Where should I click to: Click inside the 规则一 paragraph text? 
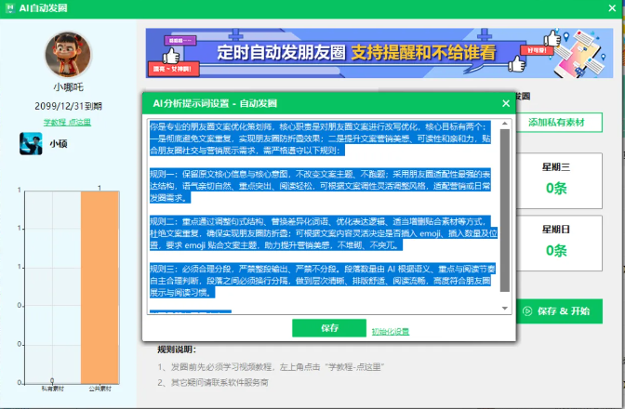point(320,186)
